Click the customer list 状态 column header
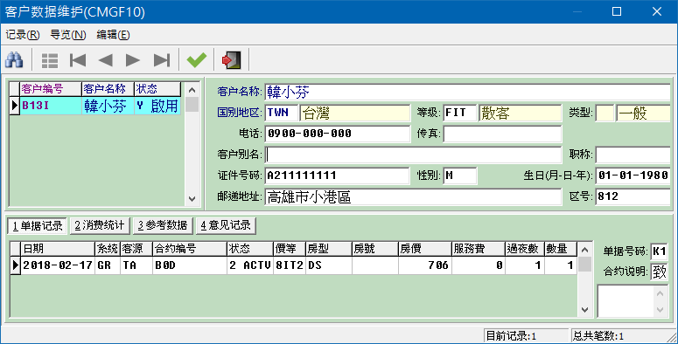 pyautogui.click(x=157, y=89)
